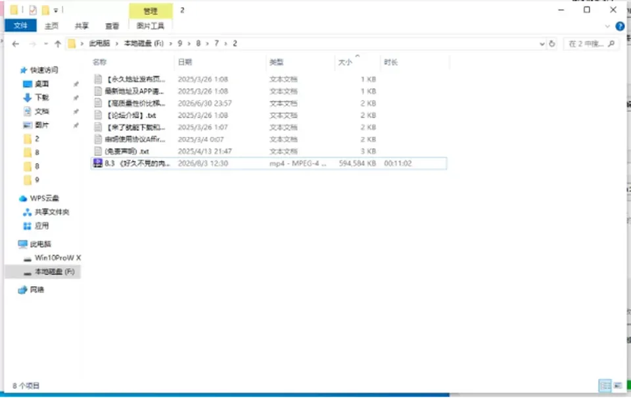Select the Win10ProW drive in the sidebar

(58, 258)
